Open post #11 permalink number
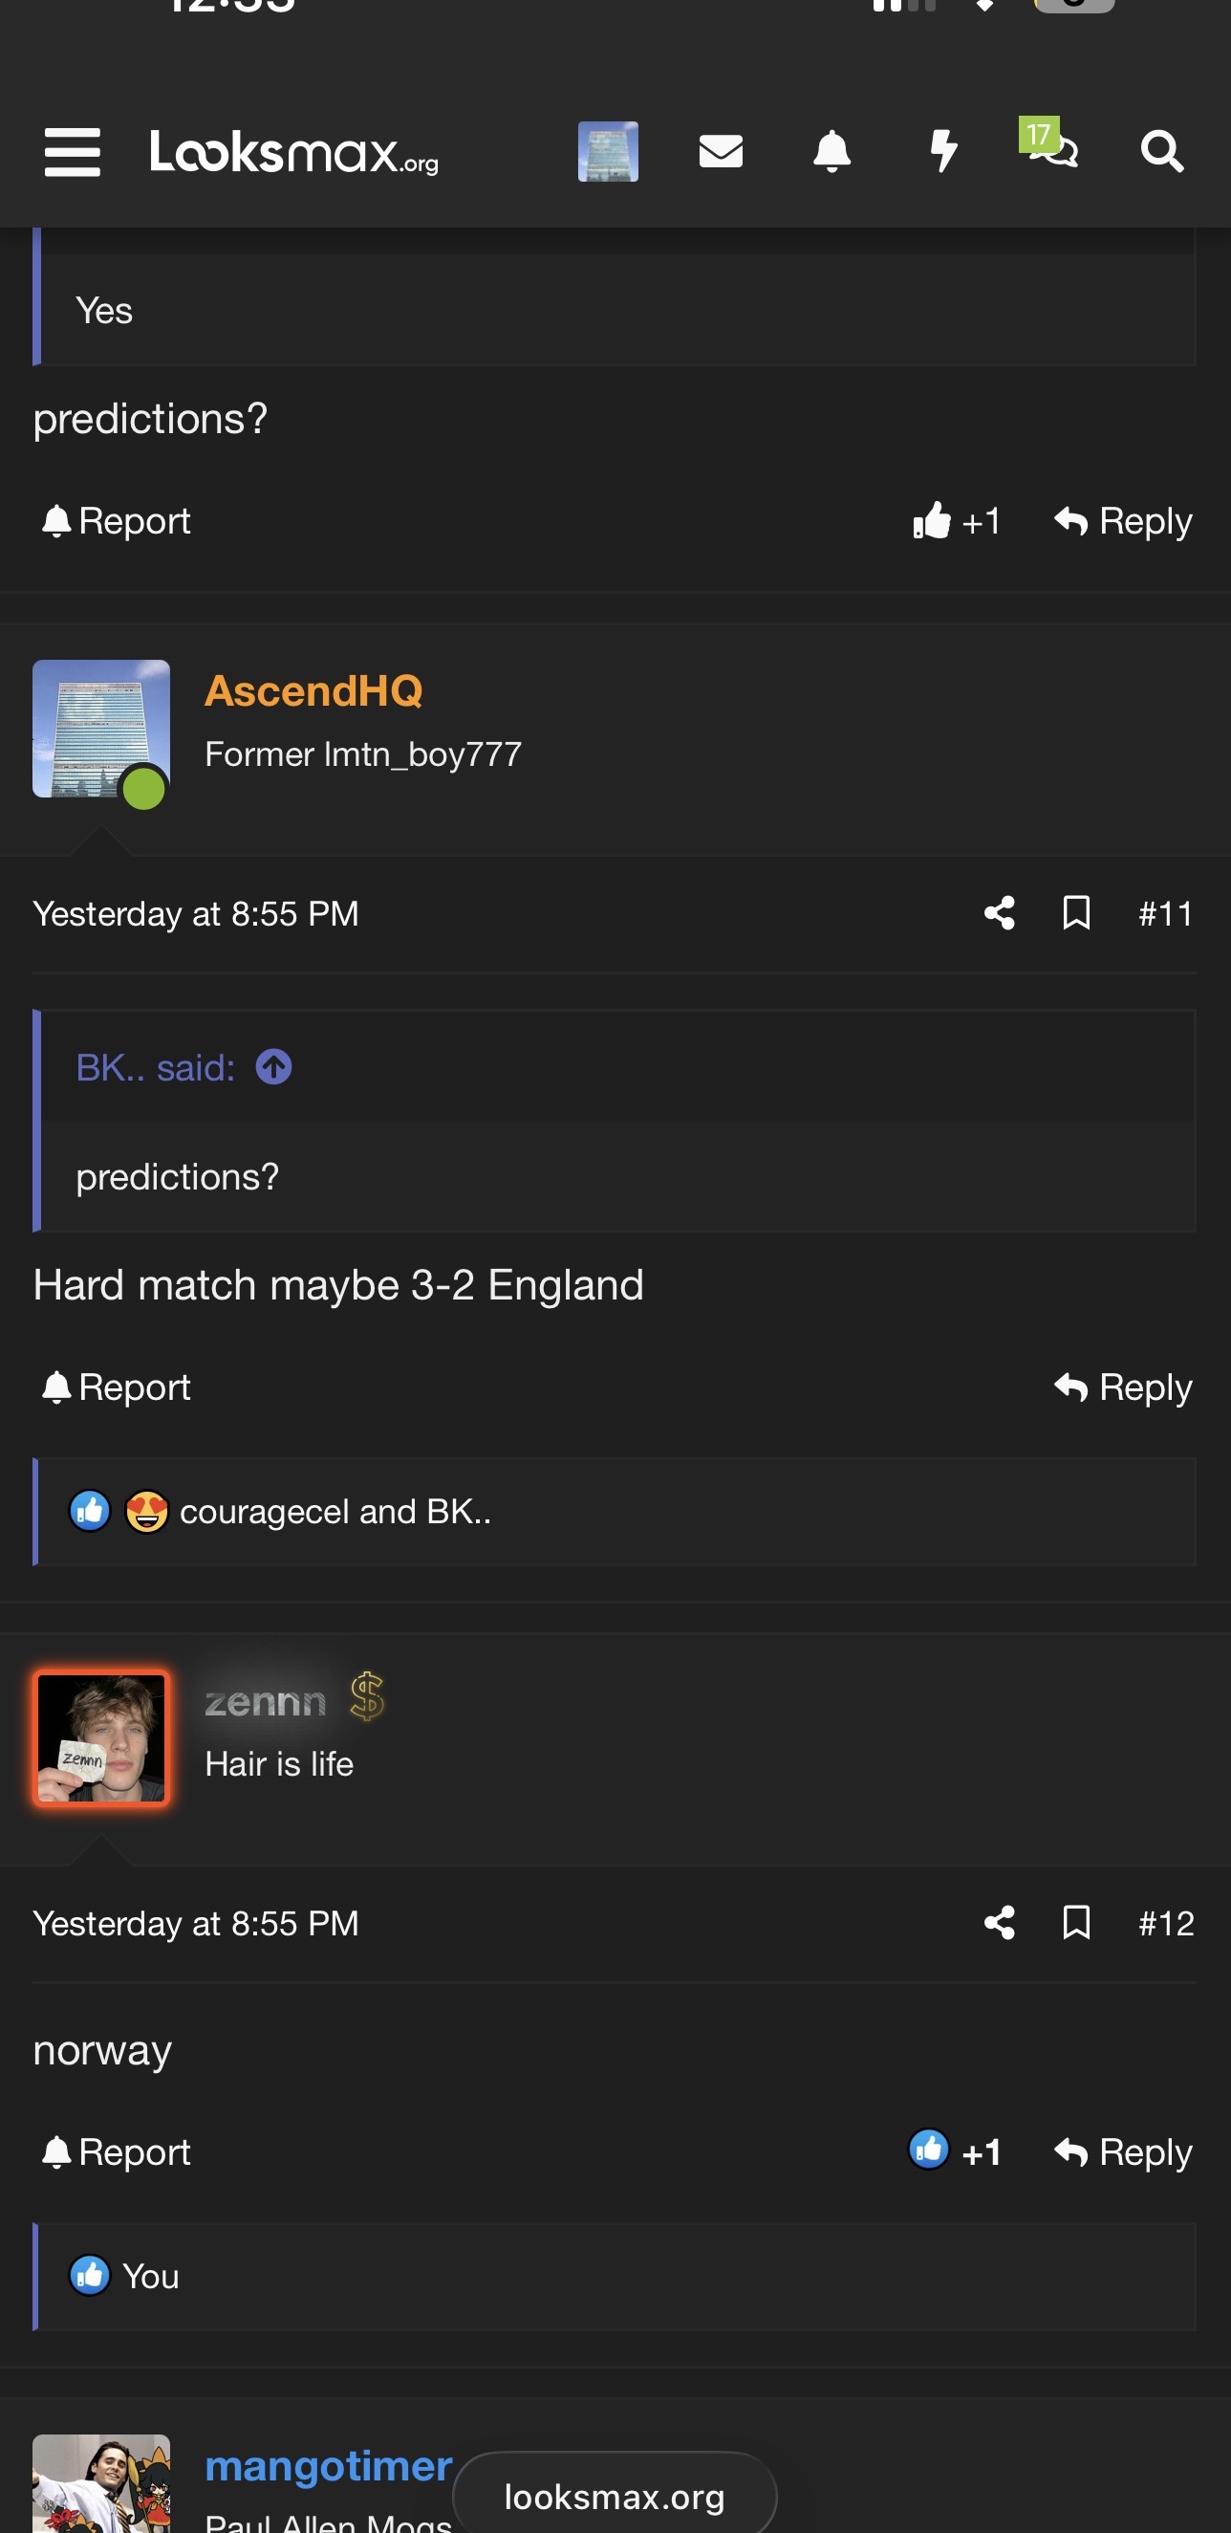The image size is (1231, 2533). tap(1165, 913)
